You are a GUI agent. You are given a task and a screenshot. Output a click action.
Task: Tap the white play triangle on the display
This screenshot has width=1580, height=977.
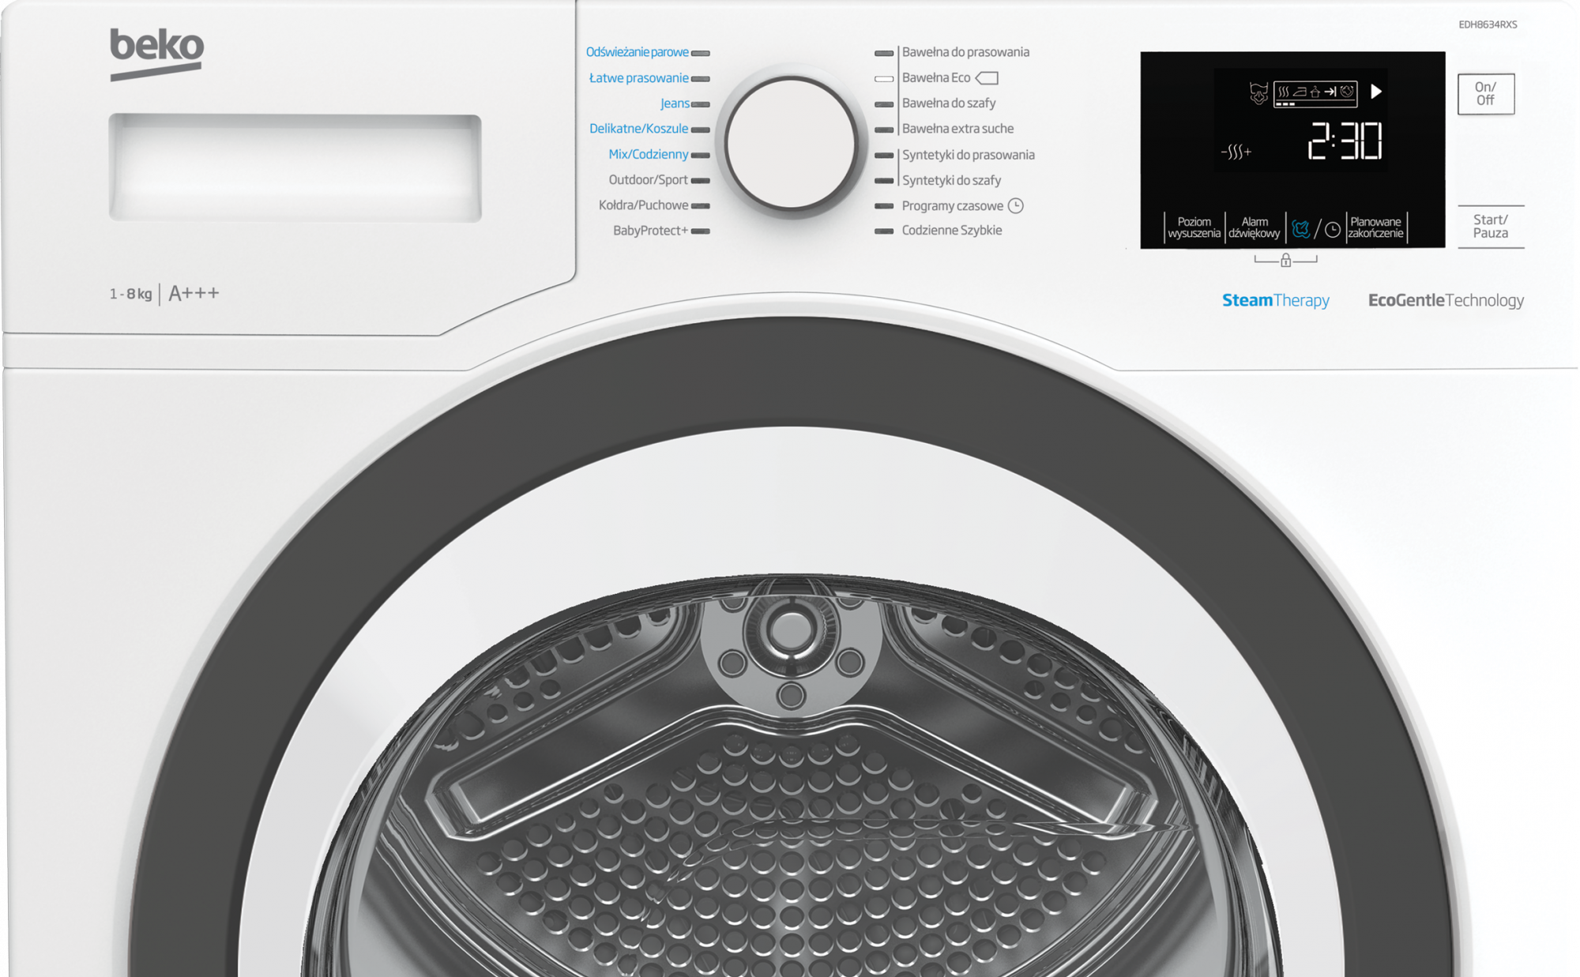click(1376, 92)
